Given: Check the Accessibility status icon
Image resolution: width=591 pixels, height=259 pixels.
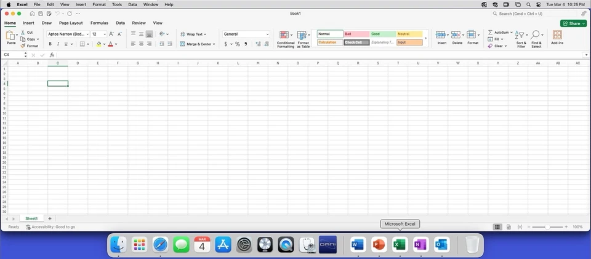Looking at the screenshot, I should coord(28,227).
